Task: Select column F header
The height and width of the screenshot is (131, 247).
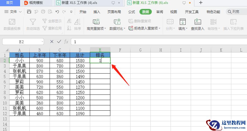Action: pos(120,50)
